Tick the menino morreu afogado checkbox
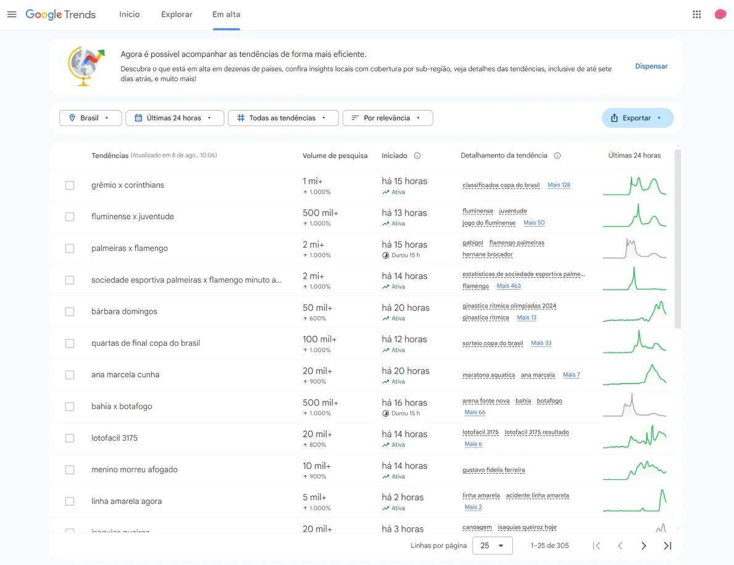Screen dimensions: 734x565 [70, 469]
